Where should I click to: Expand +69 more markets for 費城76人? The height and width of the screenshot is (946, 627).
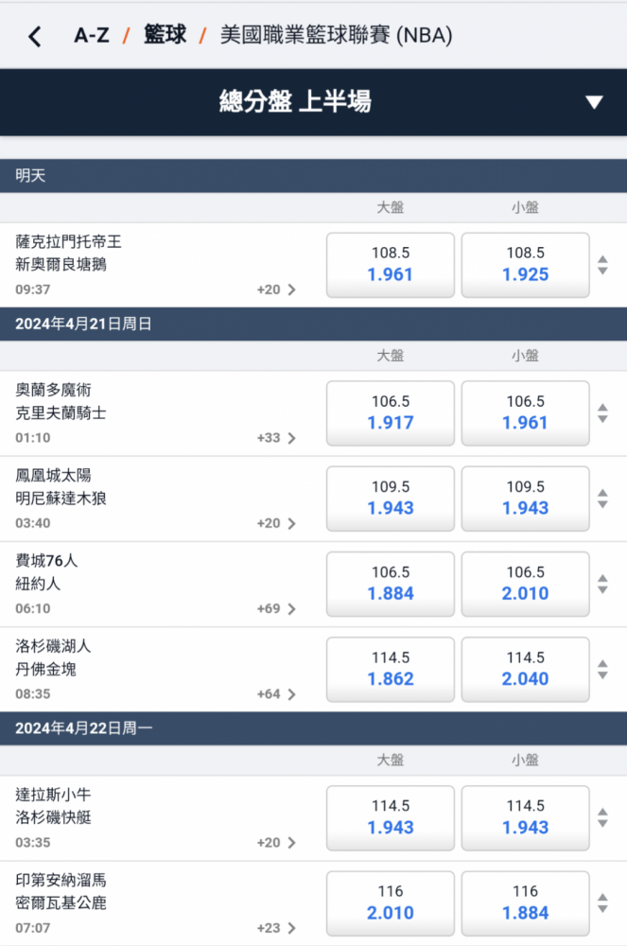[x=276, y=608]
